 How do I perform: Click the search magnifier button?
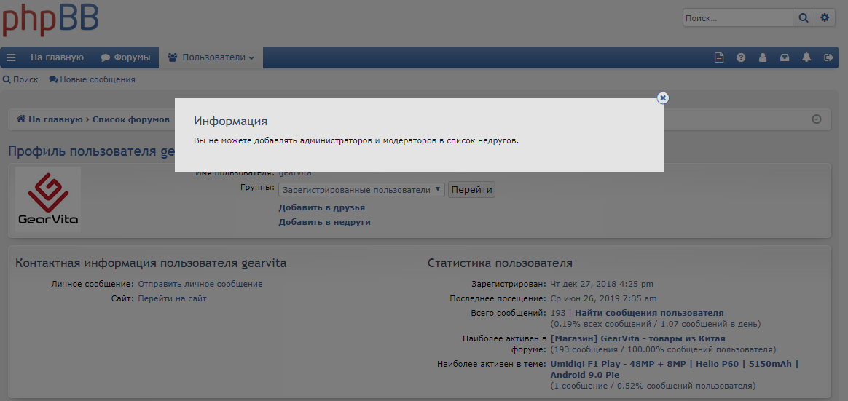tap(803, 18)
